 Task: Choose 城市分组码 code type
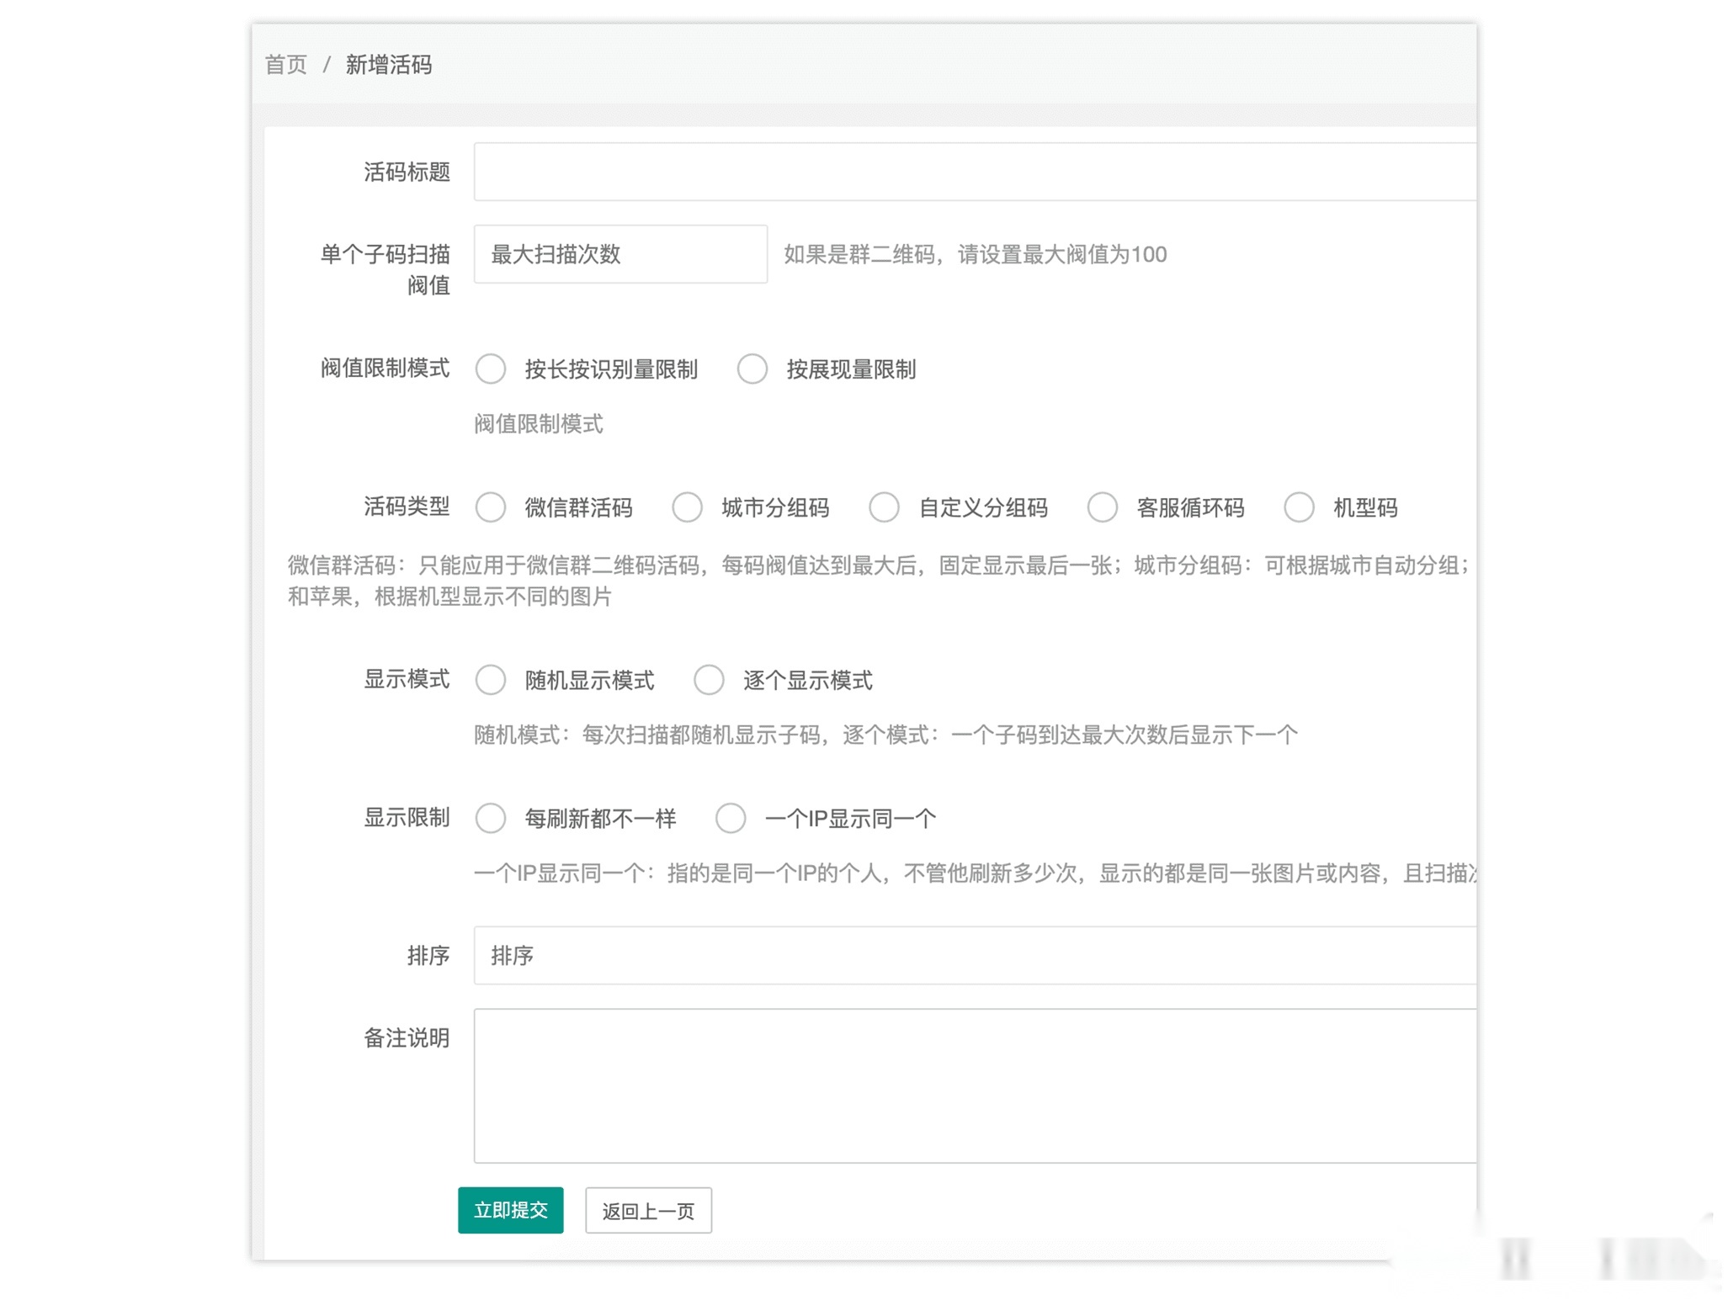click(688, 507)
